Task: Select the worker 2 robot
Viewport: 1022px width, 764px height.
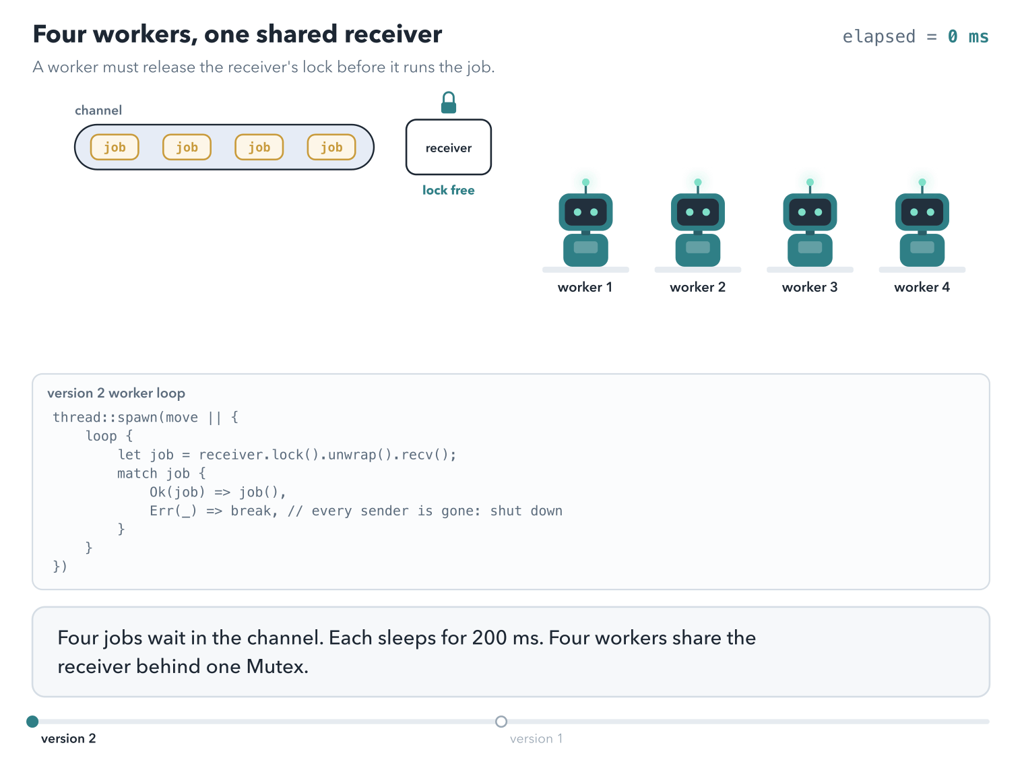Action: (x=698, y=223)
